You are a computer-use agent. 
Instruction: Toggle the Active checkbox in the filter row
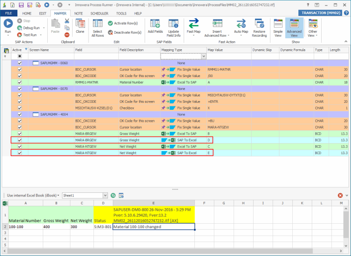click(x=19, y=57)
